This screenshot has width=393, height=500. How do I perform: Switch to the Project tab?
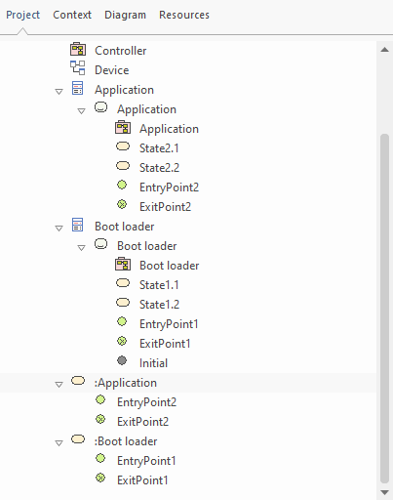pos(22,15)
